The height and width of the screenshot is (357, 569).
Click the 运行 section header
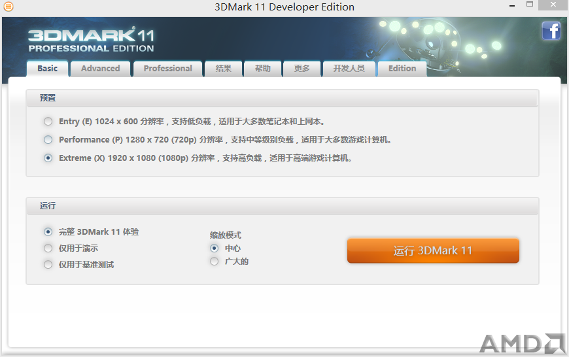pyautogui.click(x=282, y=206)
